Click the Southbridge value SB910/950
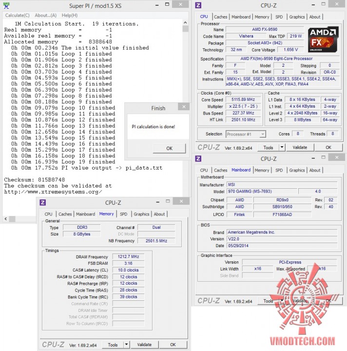Screen dimensions: 347x351 pos(282,207)
